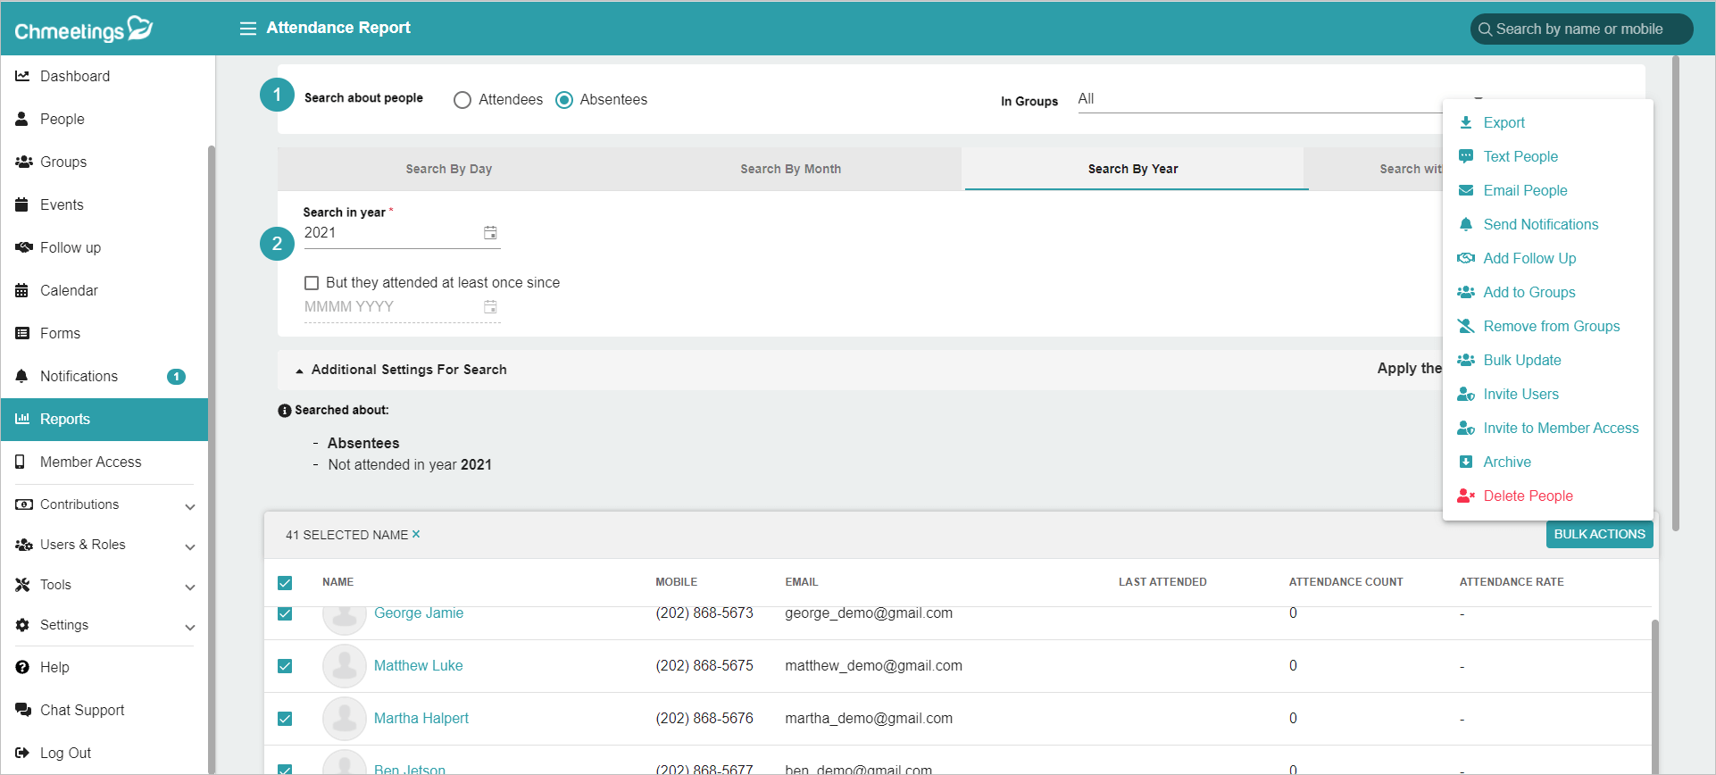Open calendar picker for Search in year

point(490,232)
